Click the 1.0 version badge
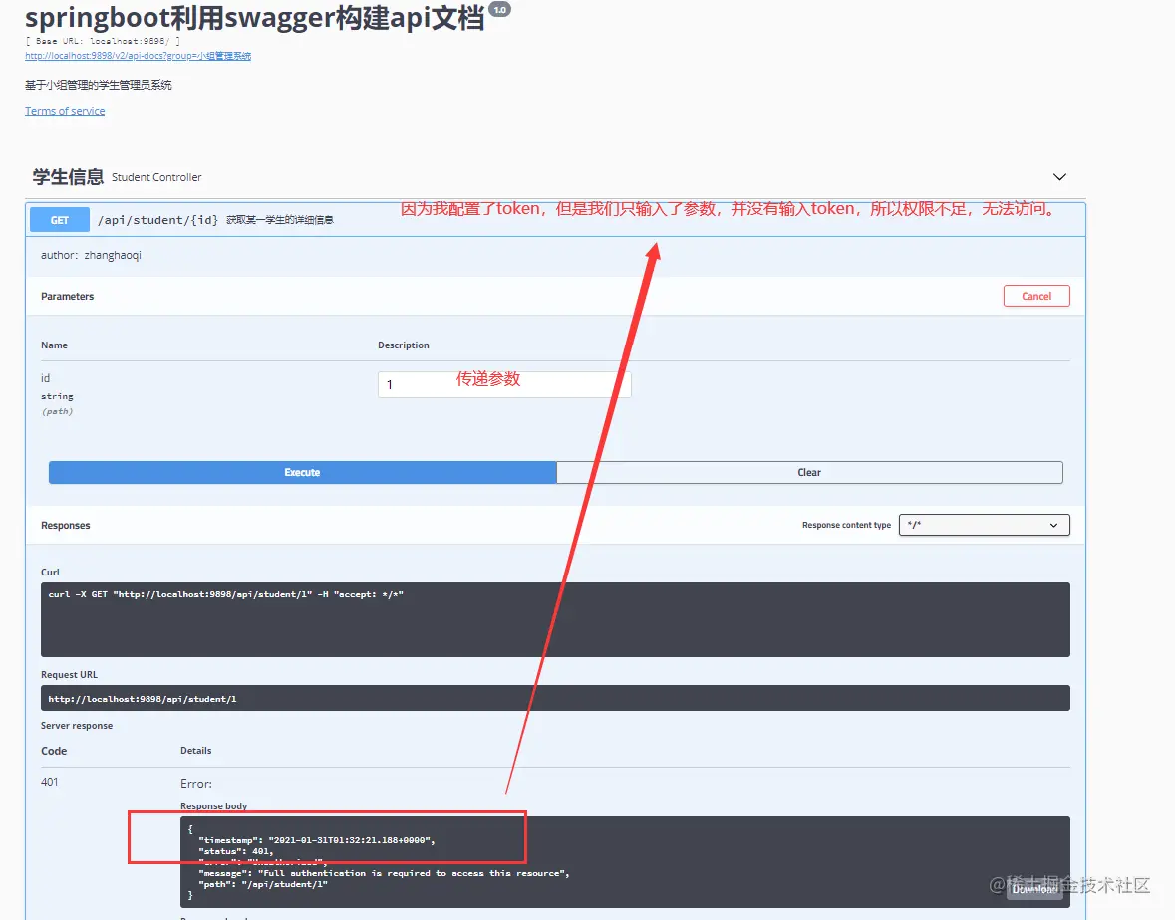 (500, 10)
